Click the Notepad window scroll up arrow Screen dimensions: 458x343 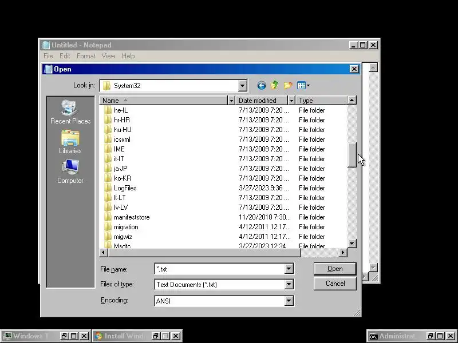pyautogui.click(x=373, y=67)
